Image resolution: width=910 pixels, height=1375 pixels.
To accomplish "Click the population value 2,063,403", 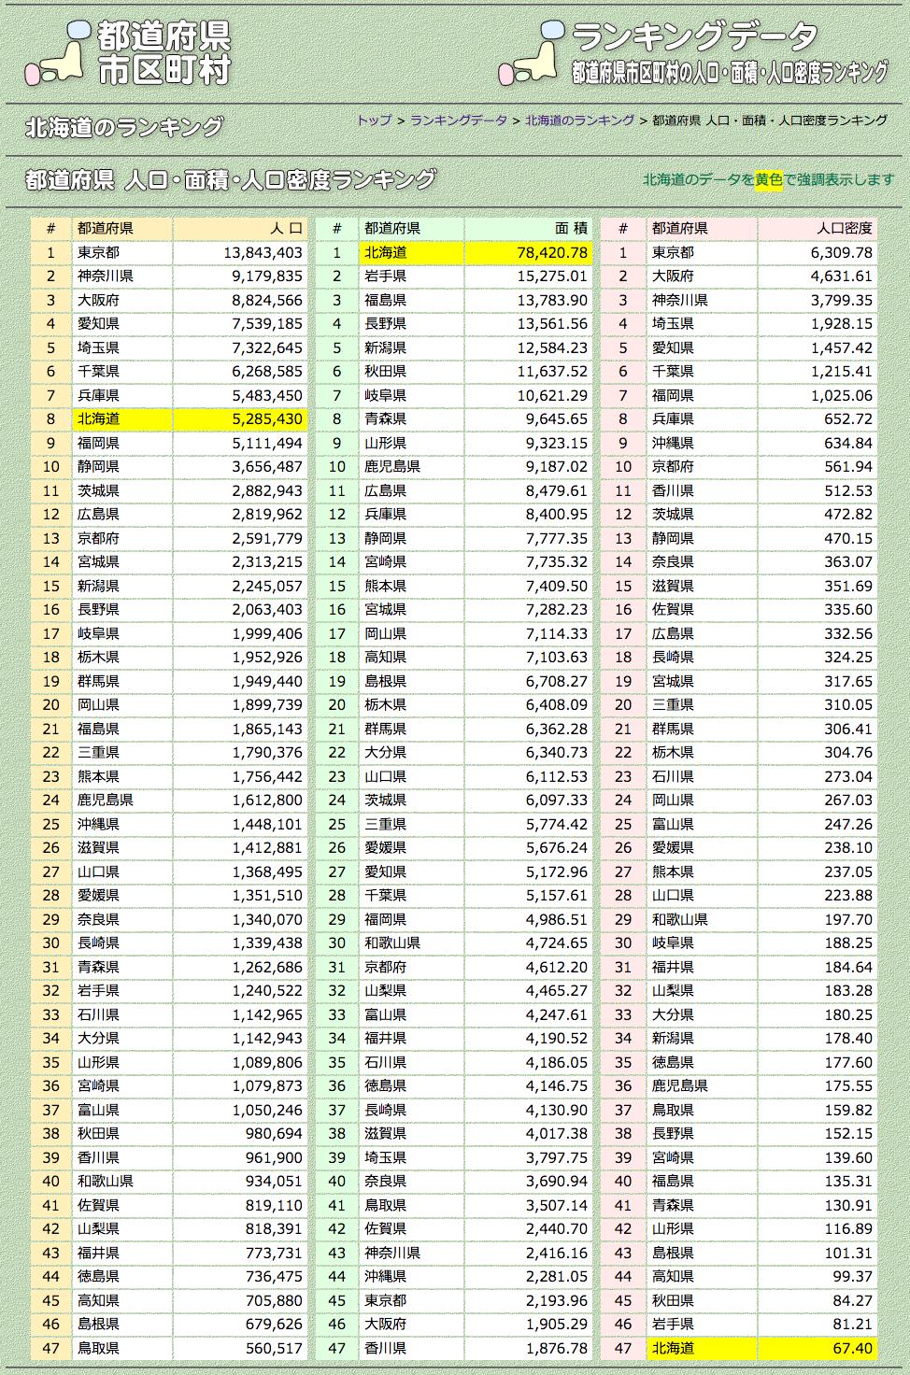I will tap(267, 609).
